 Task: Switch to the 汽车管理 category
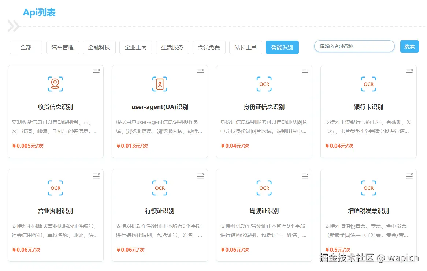pos(63,47)
